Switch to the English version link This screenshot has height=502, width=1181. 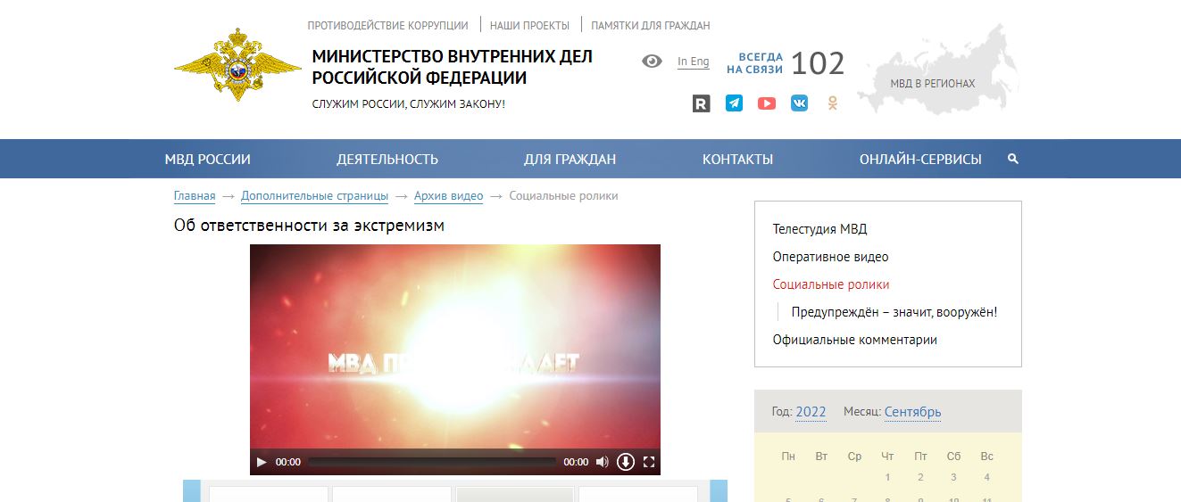693,62
